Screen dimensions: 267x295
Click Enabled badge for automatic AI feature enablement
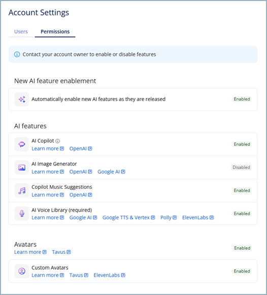[x=242, y=99]
